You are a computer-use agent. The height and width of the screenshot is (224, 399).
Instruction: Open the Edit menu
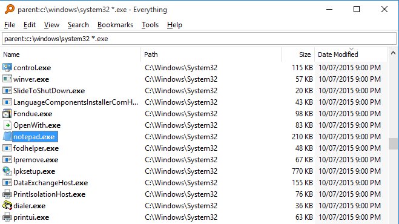point(30,25)
